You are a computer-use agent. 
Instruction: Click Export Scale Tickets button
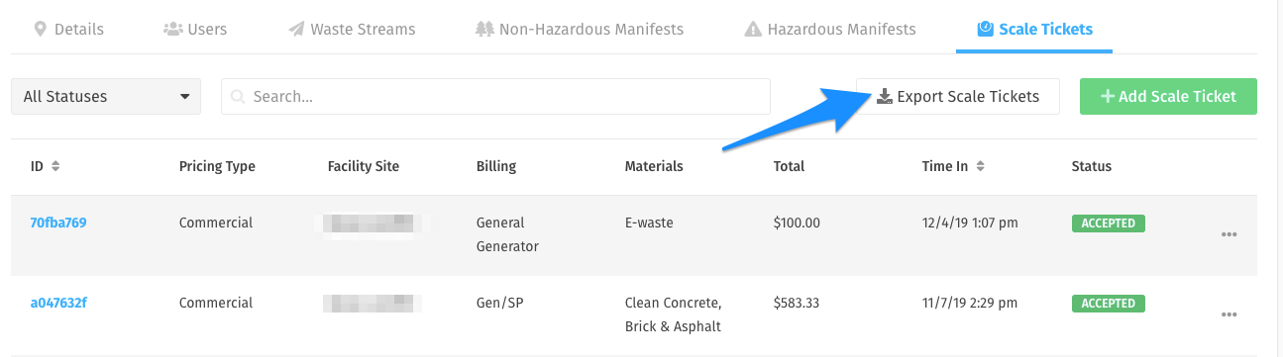pyautogui.click(x=958, y=97)
